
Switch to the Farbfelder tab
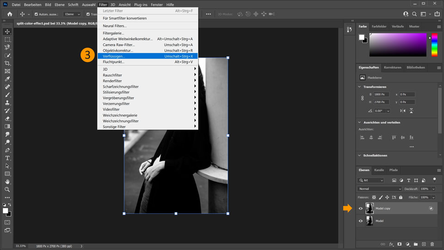(x=379, y=26)
